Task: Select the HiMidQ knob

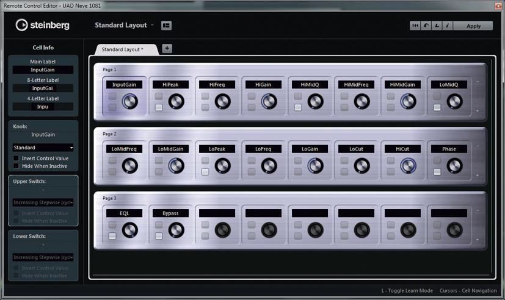Action: click(x=315, y=102)
